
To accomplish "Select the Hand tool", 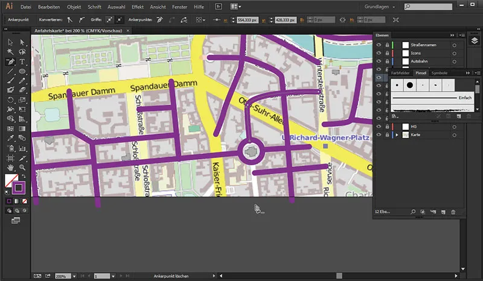I will 10,168.
